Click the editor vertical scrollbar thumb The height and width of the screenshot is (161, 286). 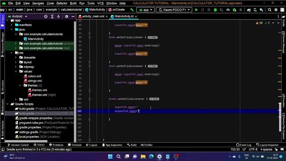[x=280, y=117]
